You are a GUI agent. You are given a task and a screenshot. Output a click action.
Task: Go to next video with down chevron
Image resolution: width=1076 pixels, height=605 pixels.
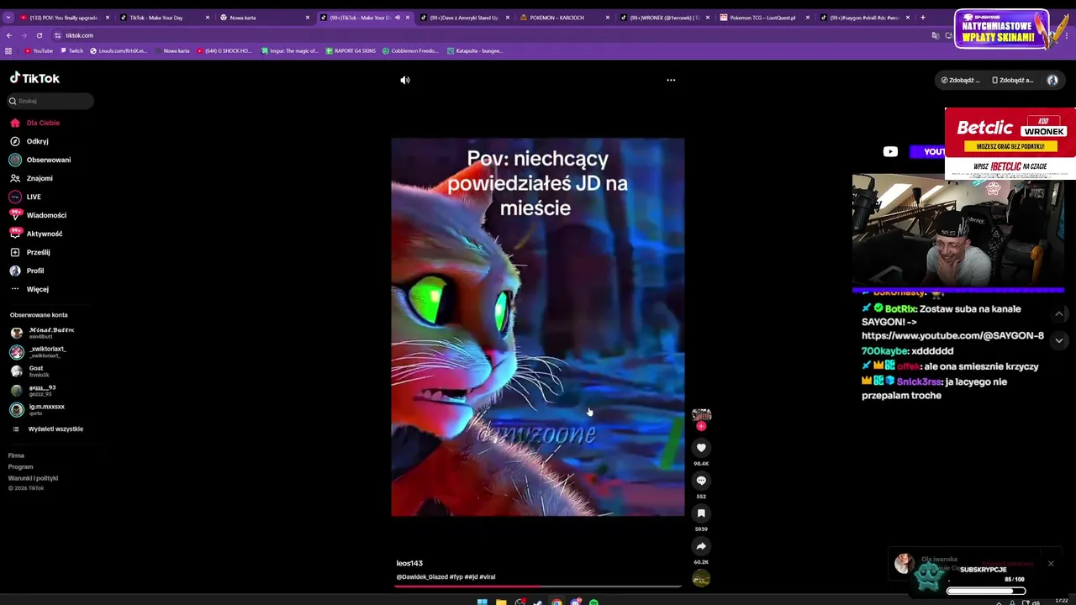coord(1058,340)
